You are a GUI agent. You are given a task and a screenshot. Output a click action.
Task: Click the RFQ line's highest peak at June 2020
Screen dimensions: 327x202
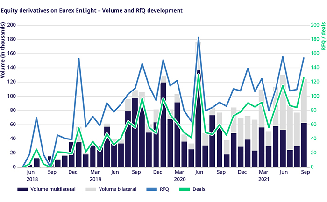point(199,37)
